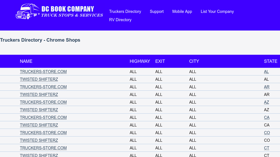Click TWISTED SHIFTERZ in the CA row
The width and height of the screenshot is (280, 157).
point(39,125)
